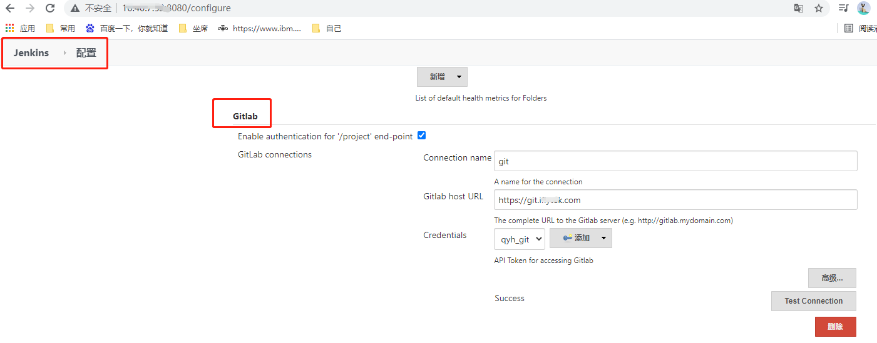This screenshot has width=877, height=343.
Task: Open the 新增 dropdown arrow
Action: pos(459,77)
